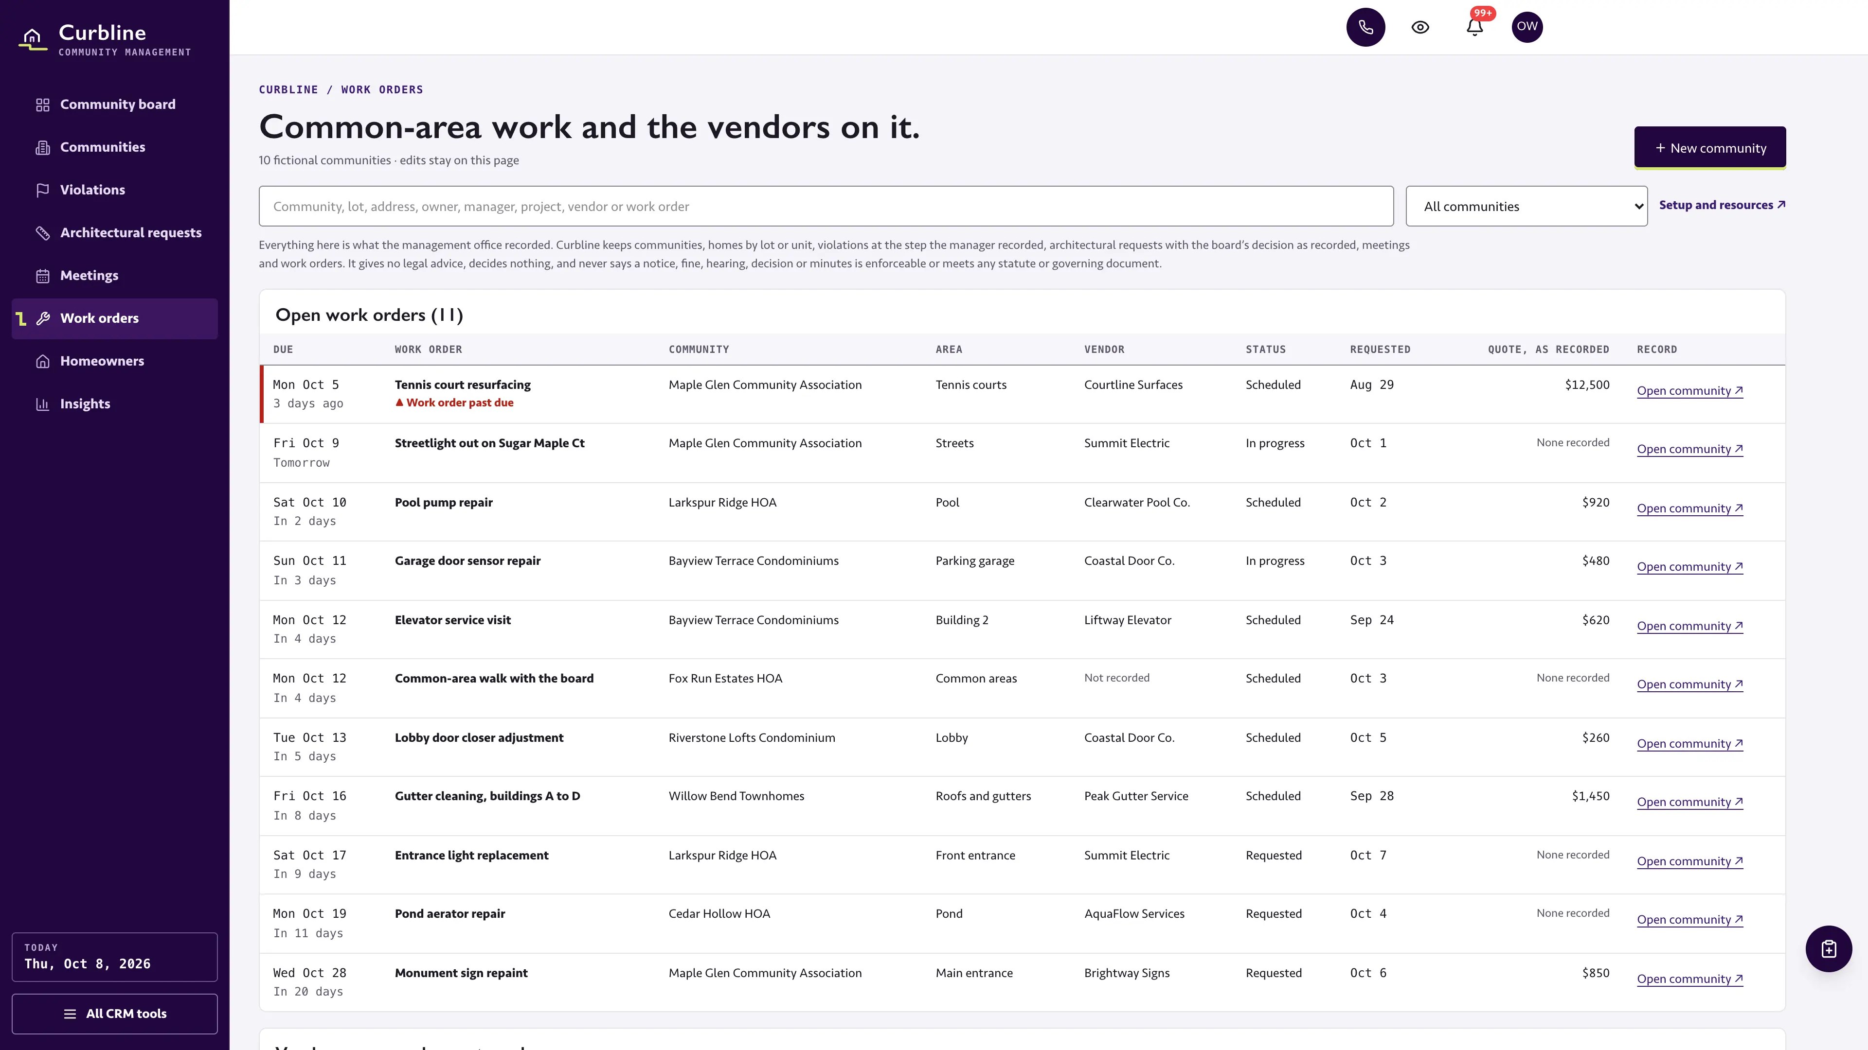
Task: Open the OW user avatar menu
Action: [1527, 27]
